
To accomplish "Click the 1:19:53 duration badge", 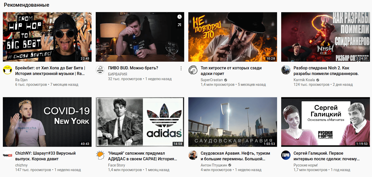I will coord(362,144).
